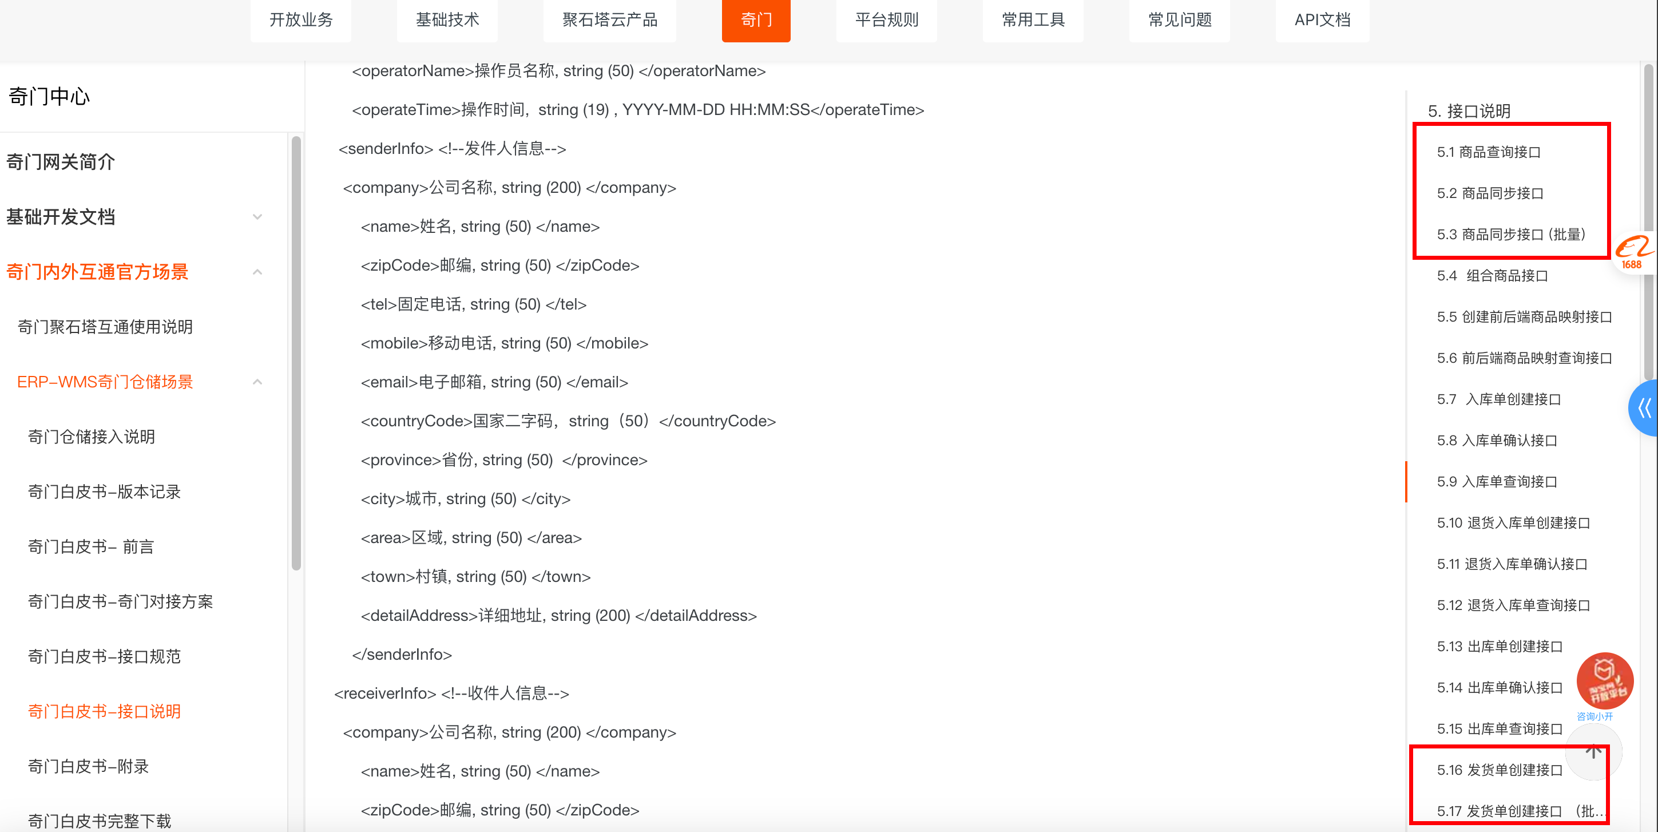Go to 奇门网关简介 page

61,161
